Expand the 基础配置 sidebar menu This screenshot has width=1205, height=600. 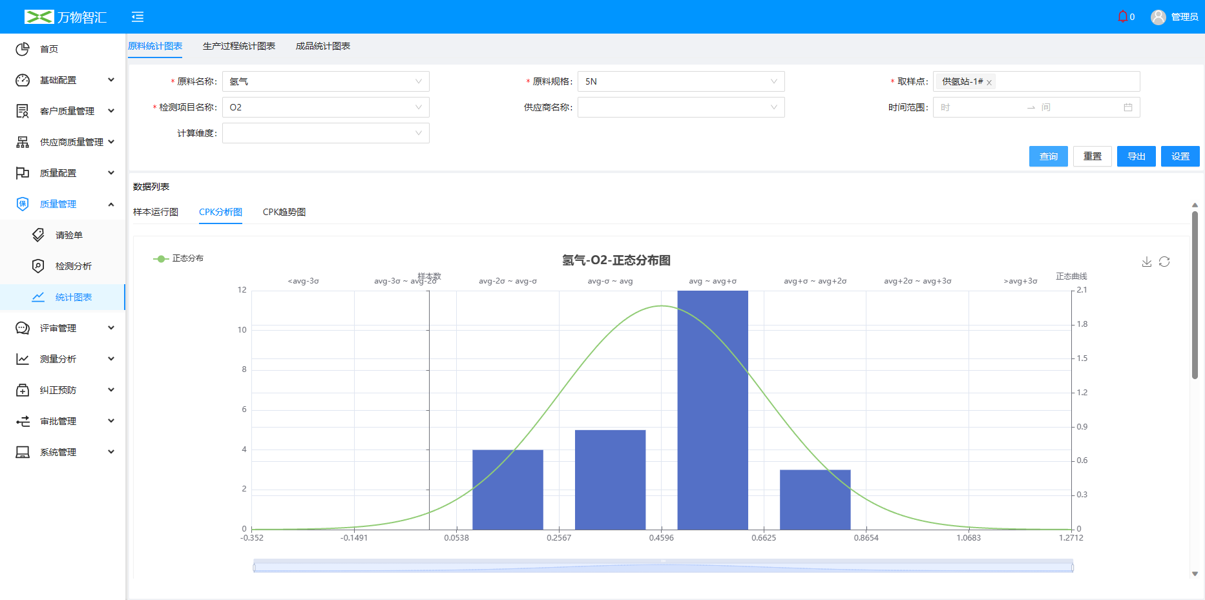click(x=65, y=80)
